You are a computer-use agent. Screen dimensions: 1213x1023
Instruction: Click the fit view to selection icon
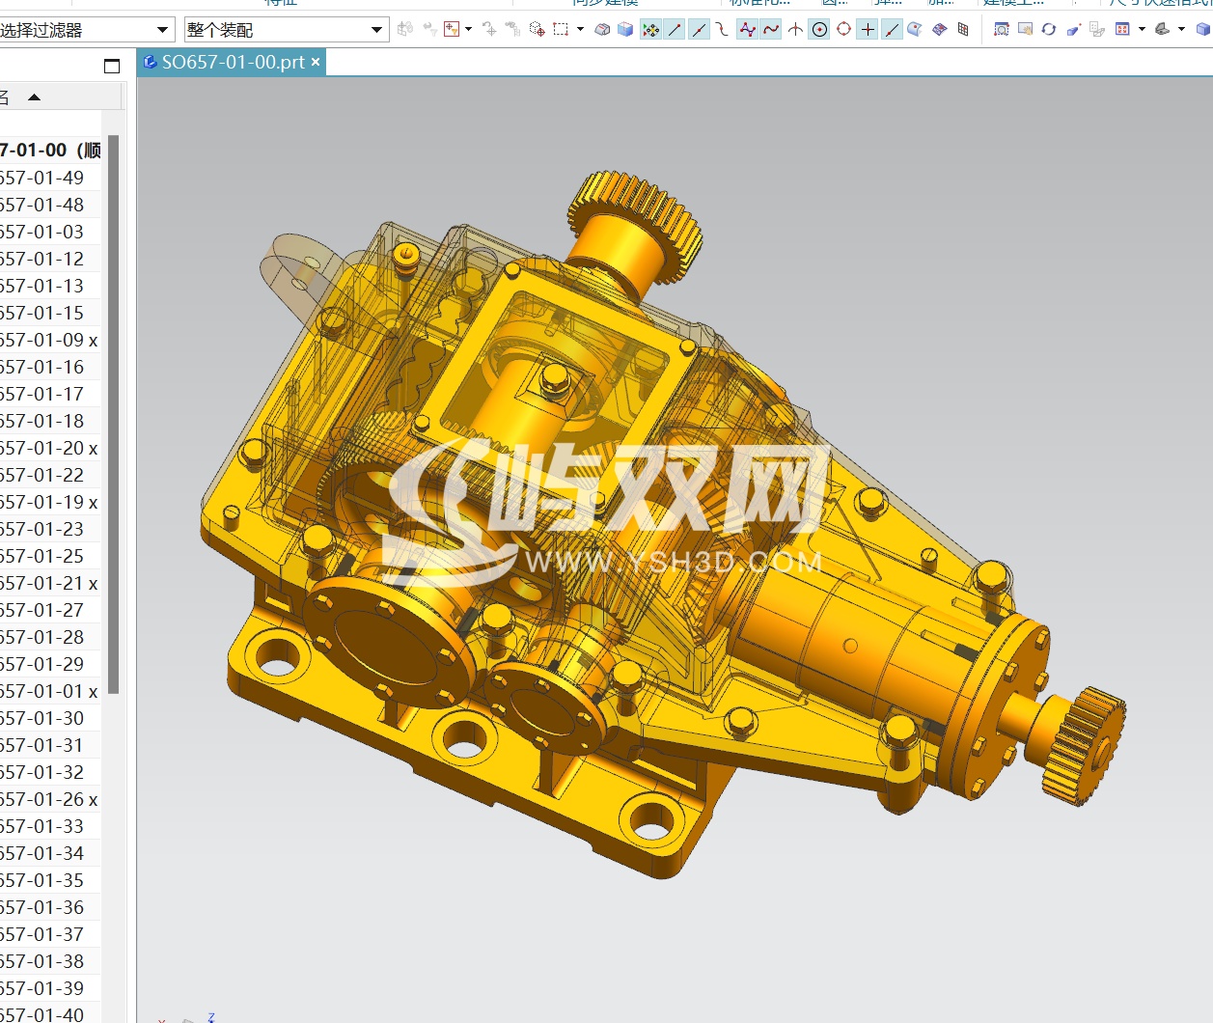[x=1002, y=30]
